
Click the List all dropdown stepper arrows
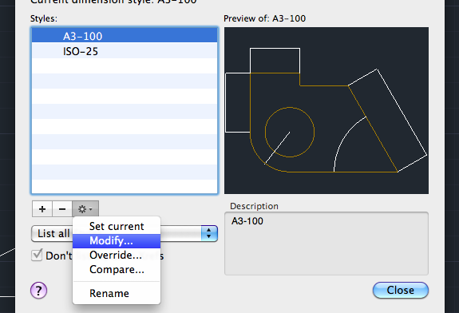(x=209, y=234)
